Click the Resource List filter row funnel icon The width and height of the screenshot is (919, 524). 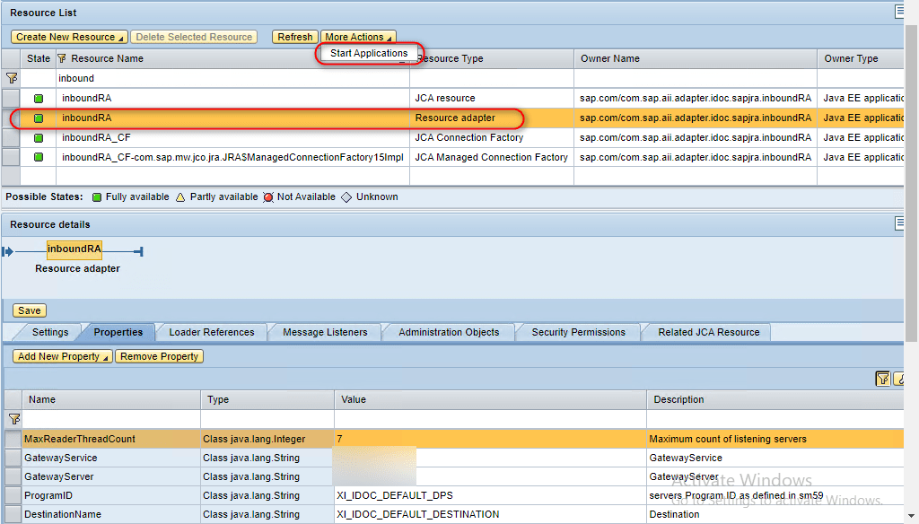pyautogui.click(x=13, y=79)
